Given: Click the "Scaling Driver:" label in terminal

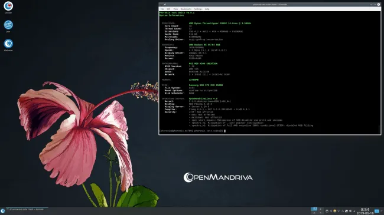Looking at the screenshot, I should [174, 39].
